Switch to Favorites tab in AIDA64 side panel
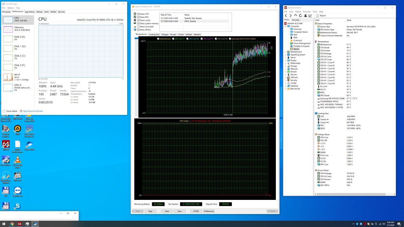This screenshot has width=404, height=227. click(295, 20)
